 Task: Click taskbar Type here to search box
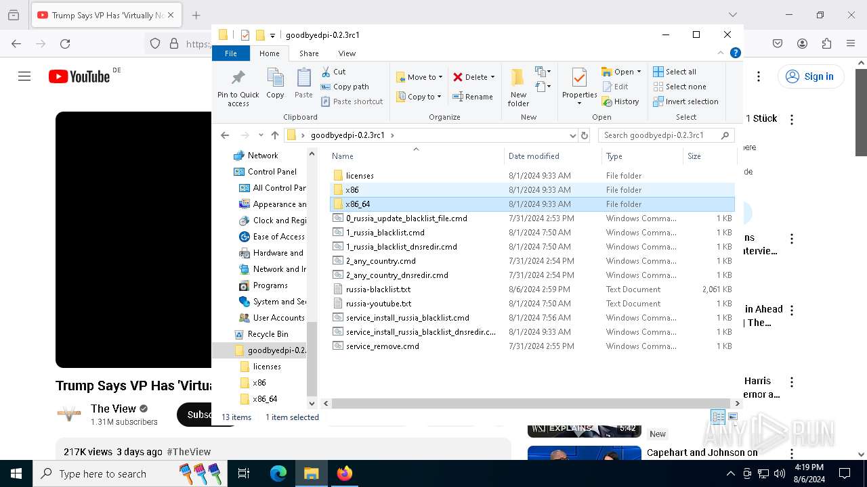click(x=130, y=473)
